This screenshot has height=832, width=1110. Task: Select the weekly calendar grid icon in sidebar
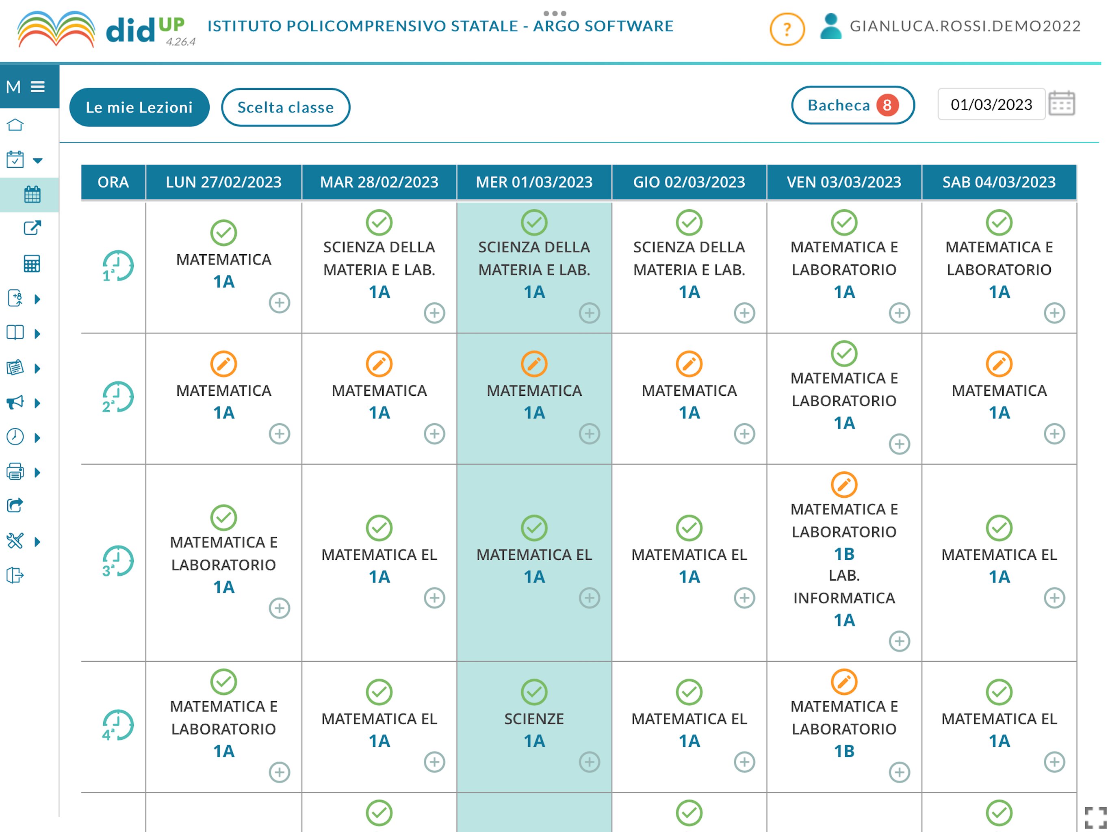32,195
